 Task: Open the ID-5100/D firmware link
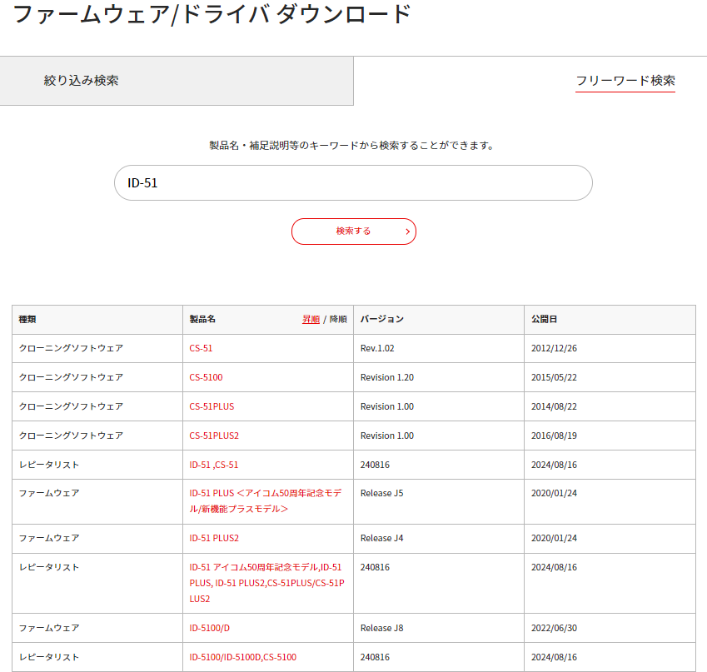click(210, 628)
